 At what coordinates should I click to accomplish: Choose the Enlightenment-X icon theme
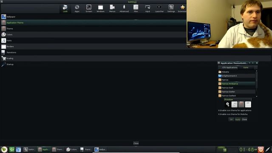237,76
